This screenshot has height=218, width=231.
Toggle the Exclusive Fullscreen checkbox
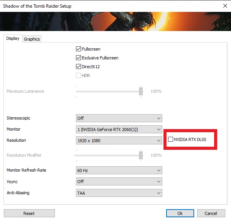[x=78, y=58]
